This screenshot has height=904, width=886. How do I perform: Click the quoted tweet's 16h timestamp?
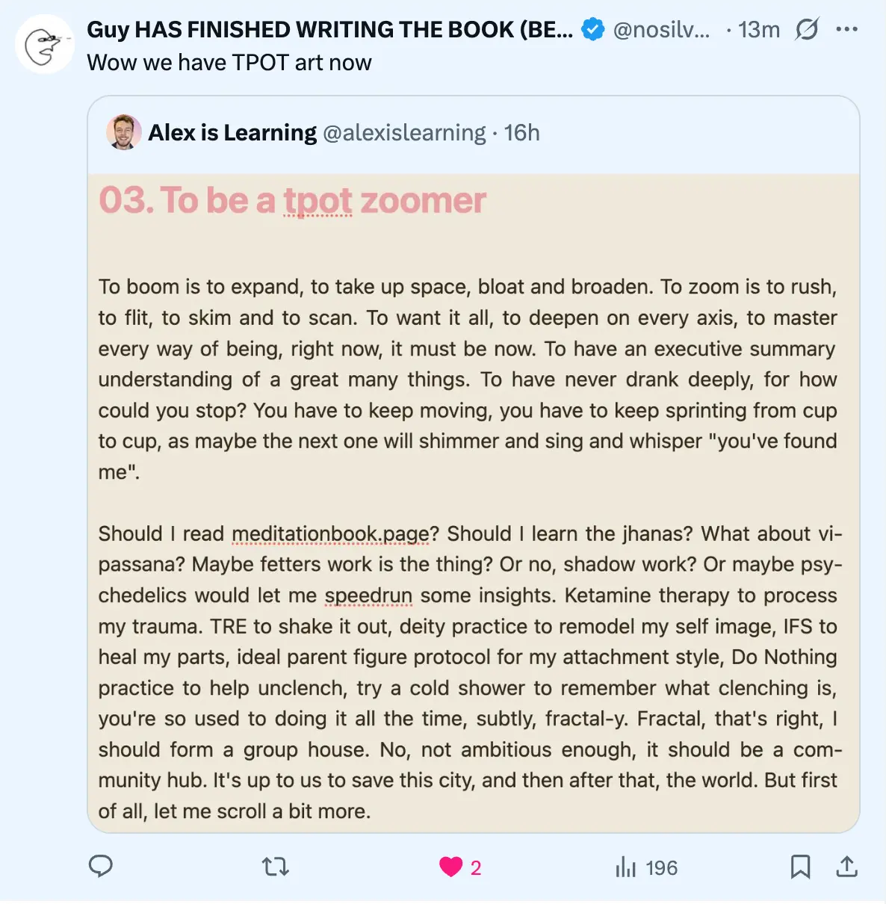(x=521, y=133)
